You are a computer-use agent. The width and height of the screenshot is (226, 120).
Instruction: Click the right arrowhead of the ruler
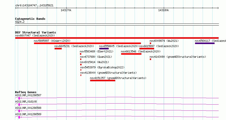218,8
